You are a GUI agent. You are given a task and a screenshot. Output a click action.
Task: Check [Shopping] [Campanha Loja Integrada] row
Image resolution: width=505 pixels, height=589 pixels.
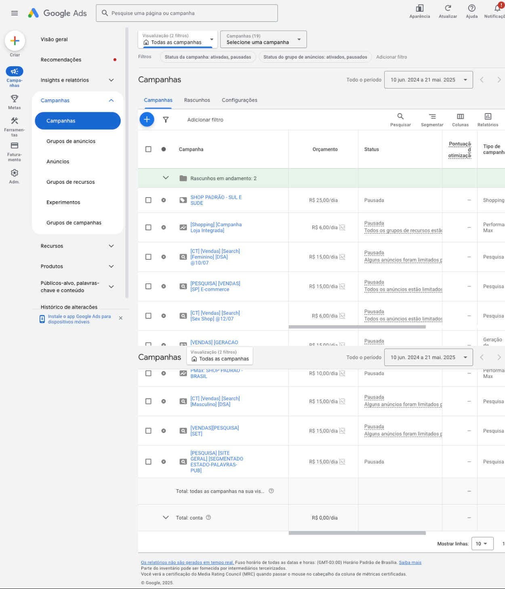(x=148, y=227)
